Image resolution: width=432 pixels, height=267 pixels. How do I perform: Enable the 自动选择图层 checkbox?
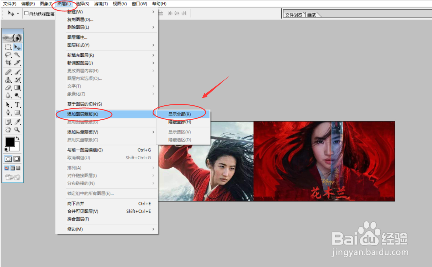tap(26, 13)
